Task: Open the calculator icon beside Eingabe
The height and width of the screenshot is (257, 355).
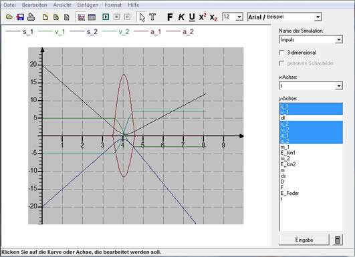Action: (x=338, y=240)
